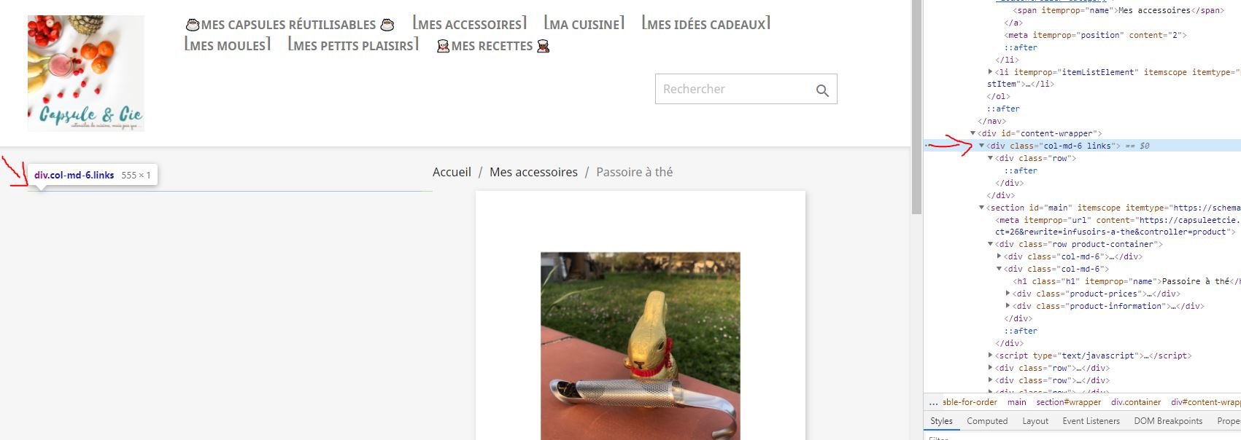
Task: Follow the Accueil breadcrumb link
Action: click(x=452, y=172)
